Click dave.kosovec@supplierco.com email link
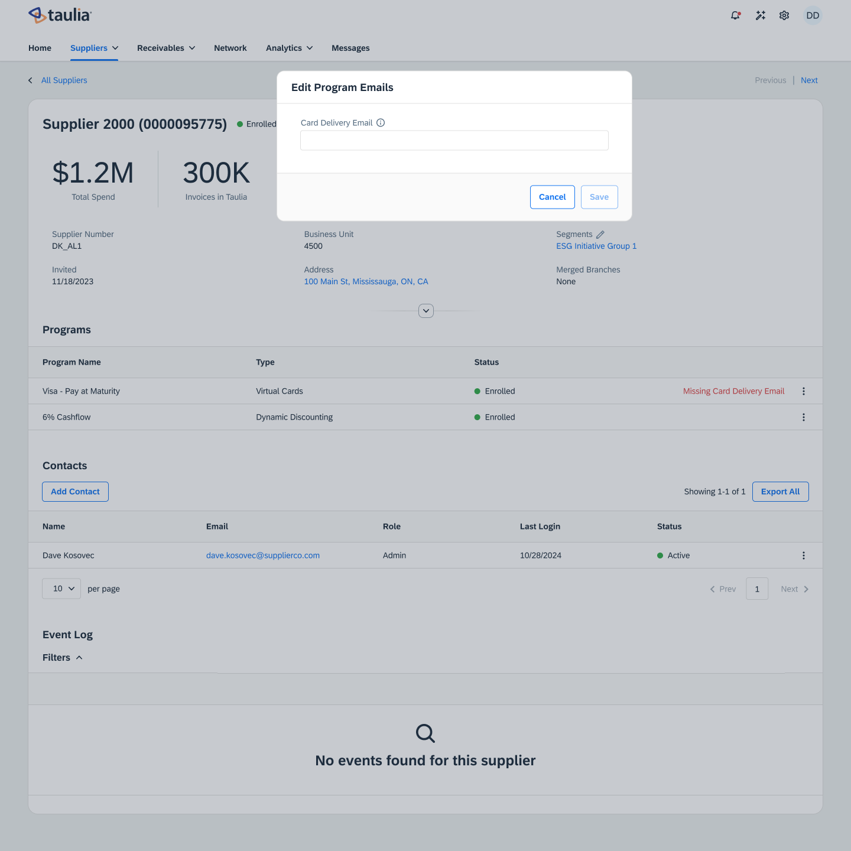 click(x=263, y=556)
